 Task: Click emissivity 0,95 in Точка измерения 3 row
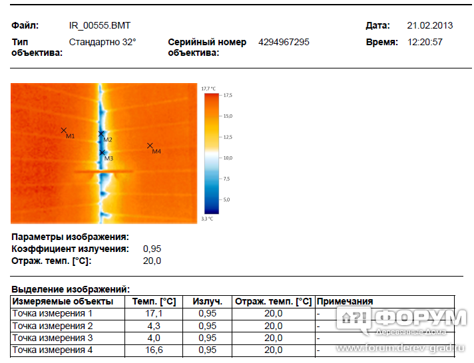click(x=208, y=338)
